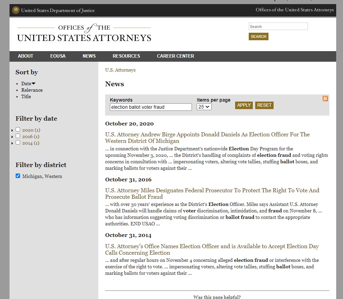Sort results by Title

click(26, 96)
